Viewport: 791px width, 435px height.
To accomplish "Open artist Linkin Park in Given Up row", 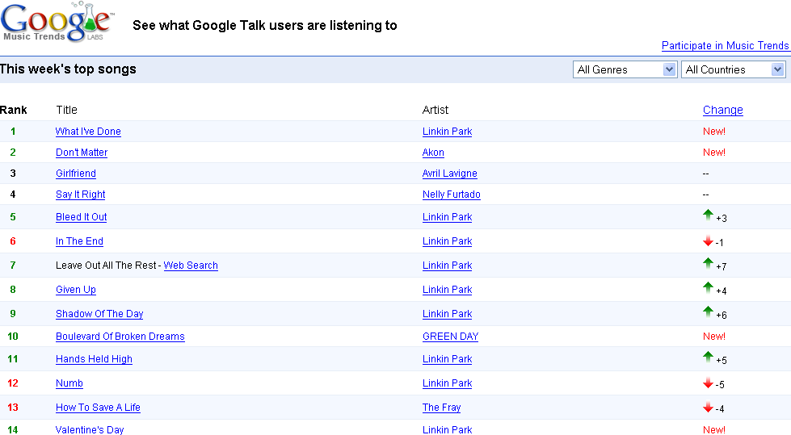I will click(x=447, y=290).
